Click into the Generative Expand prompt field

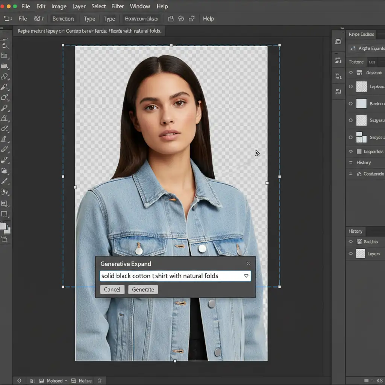pyautogui.click(x=169, y=276)
